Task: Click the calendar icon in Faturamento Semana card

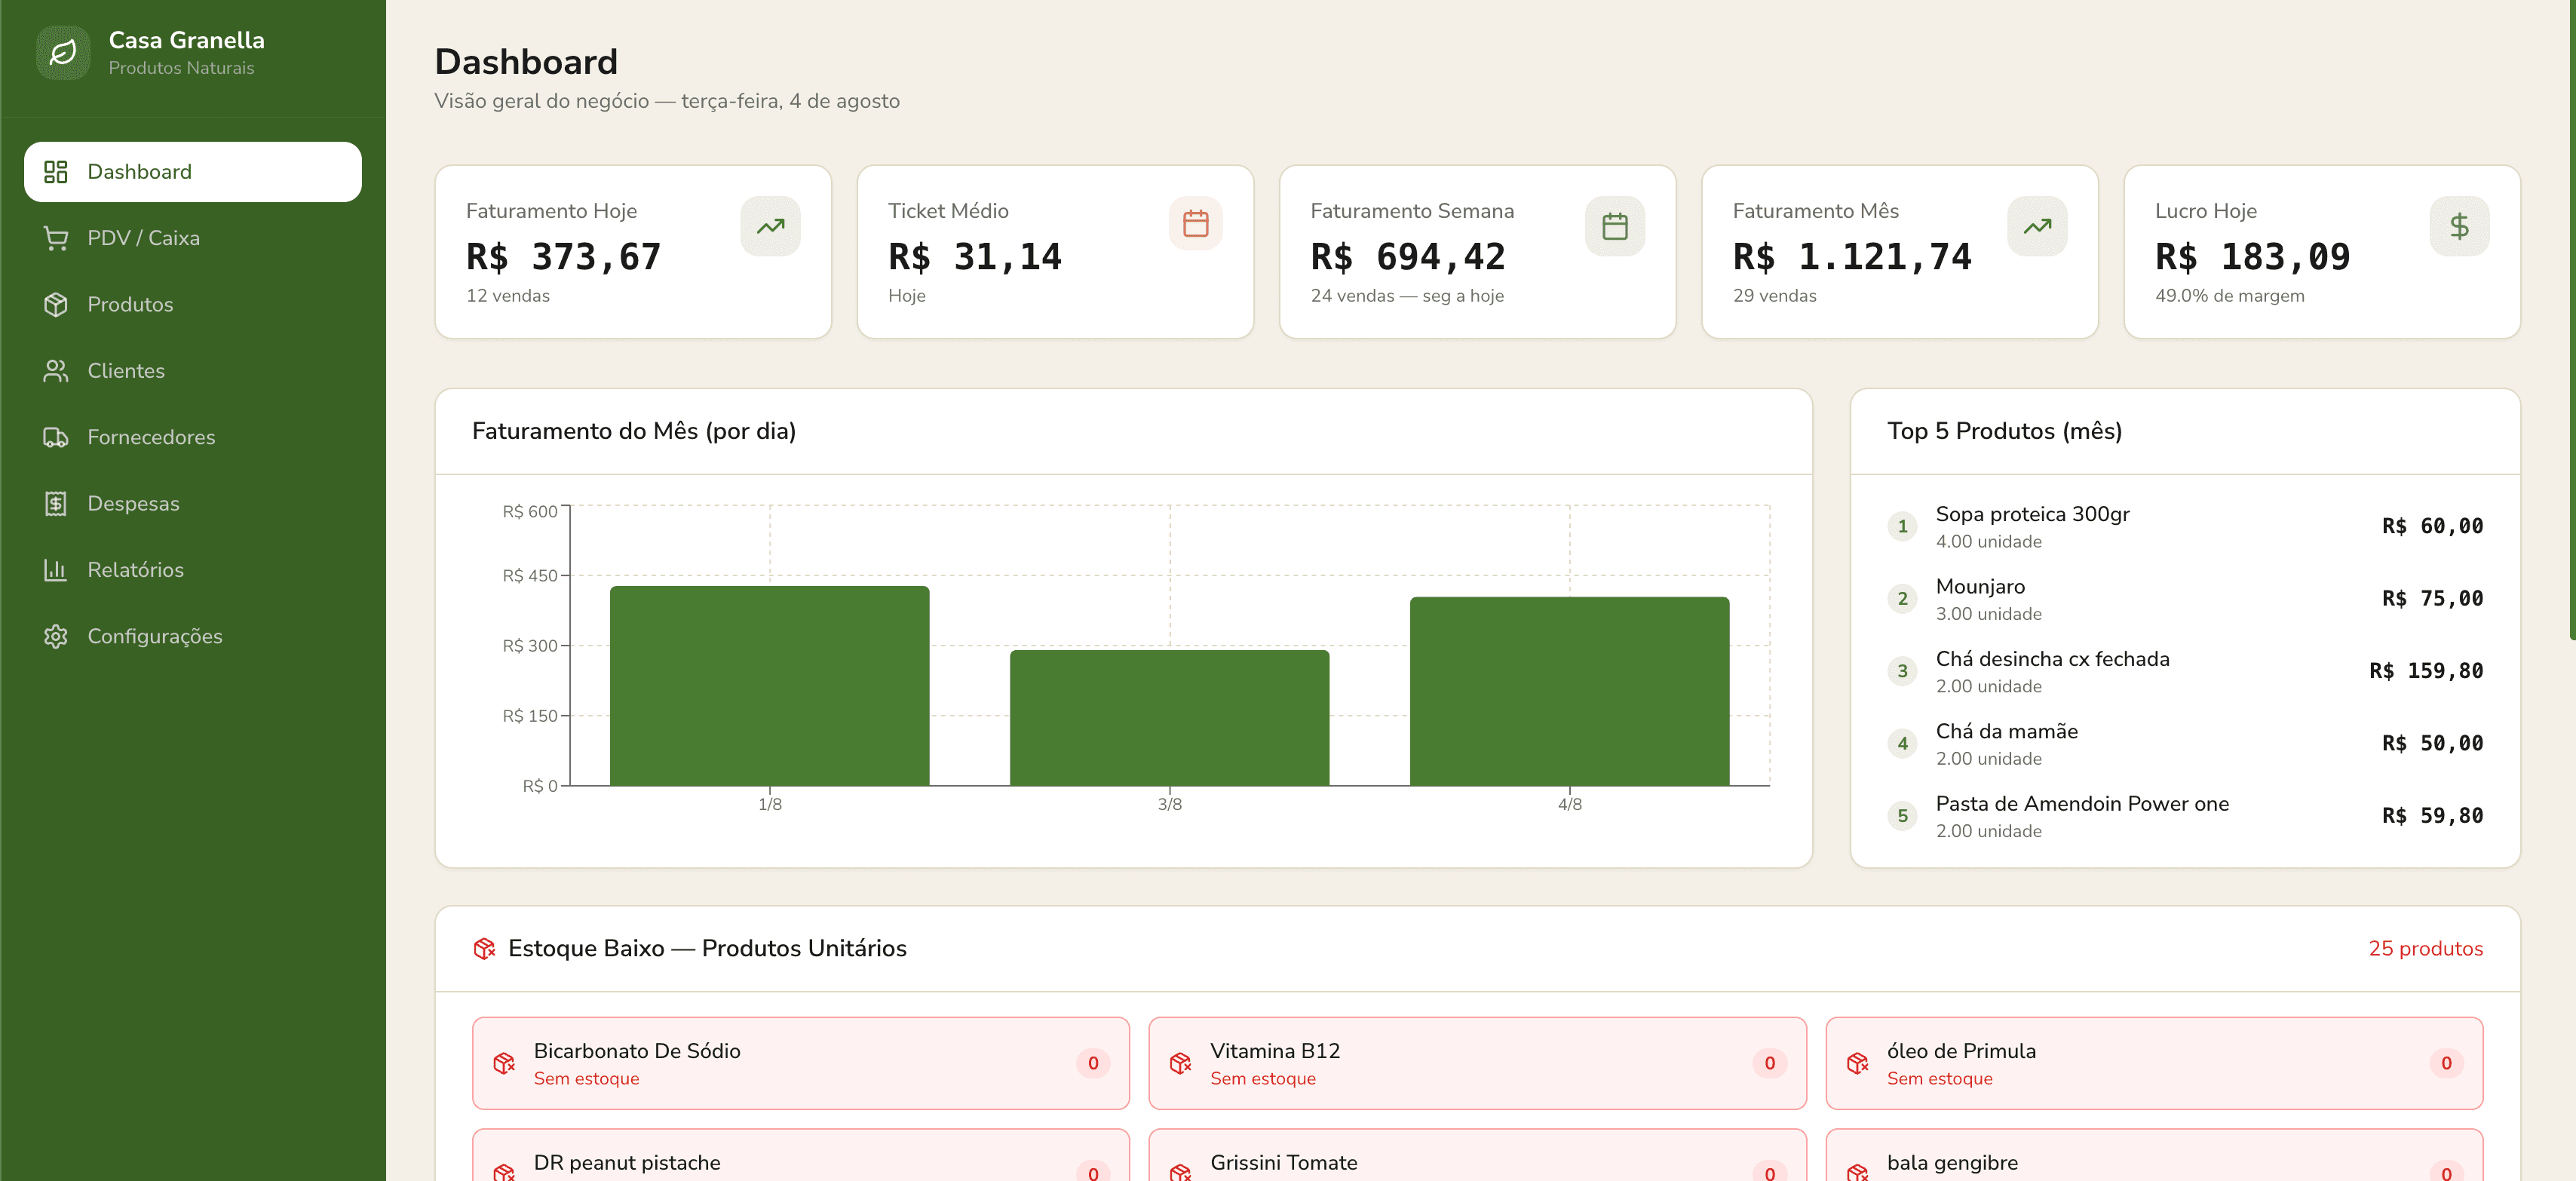Action: (x=1615, y=226)
